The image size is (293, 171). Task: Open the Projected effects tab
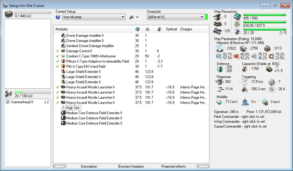(x=174, y=166)
